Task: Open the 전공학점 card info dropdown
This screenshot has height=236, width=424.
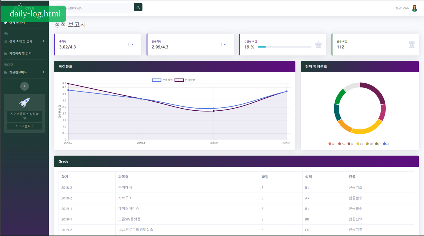Action: [x=223, y=45]
